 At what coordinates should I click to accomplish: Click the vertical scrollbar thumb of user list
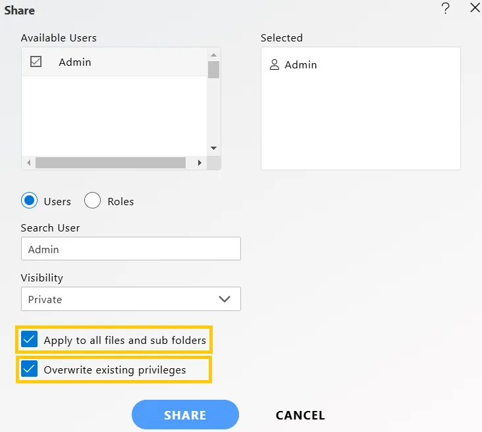click(x=213, y=70)
